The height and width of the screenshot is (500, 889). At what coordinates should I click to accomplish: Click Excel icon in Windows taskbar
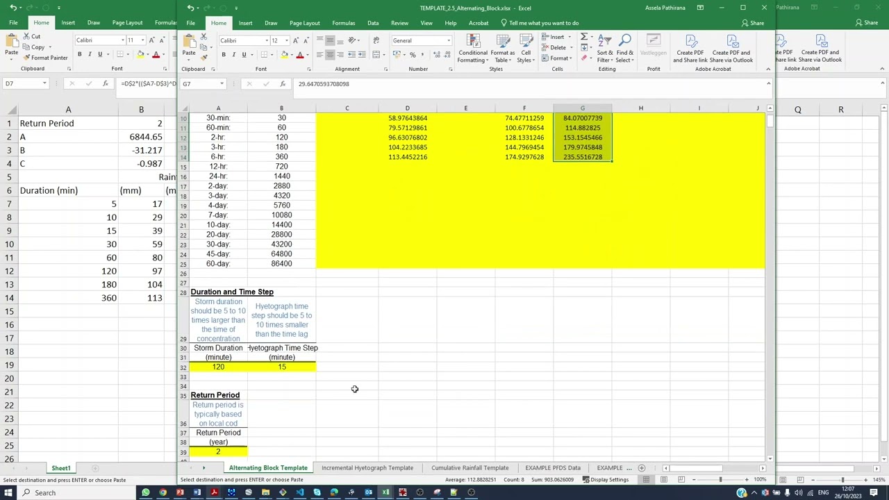pyautogui.click(x=385, y=492)
